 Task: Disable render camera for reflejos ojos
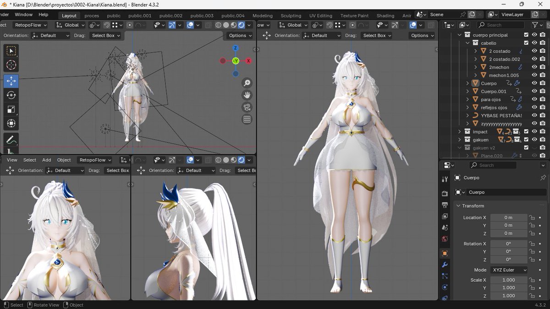tap(542, 107)
